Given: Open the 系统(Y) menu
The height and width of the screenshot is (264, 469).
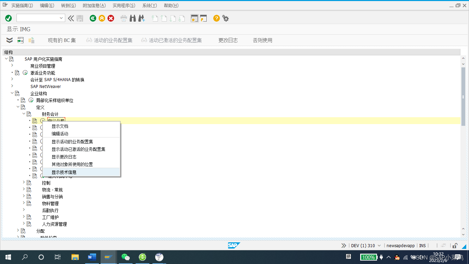Looking at the screenshot, I should tap(149, 5).
